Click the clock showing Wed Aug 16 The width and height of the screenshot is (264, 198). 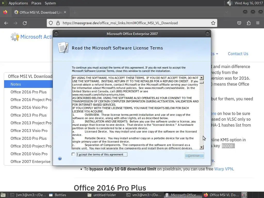[x=249, y=3]
